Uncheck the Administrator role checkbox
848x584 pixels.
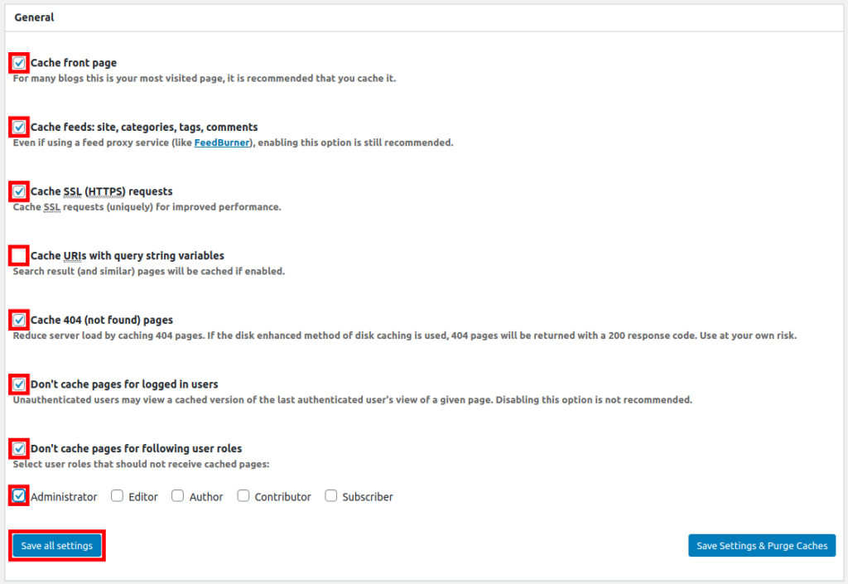pyautogui.click(x=18, y=495)
